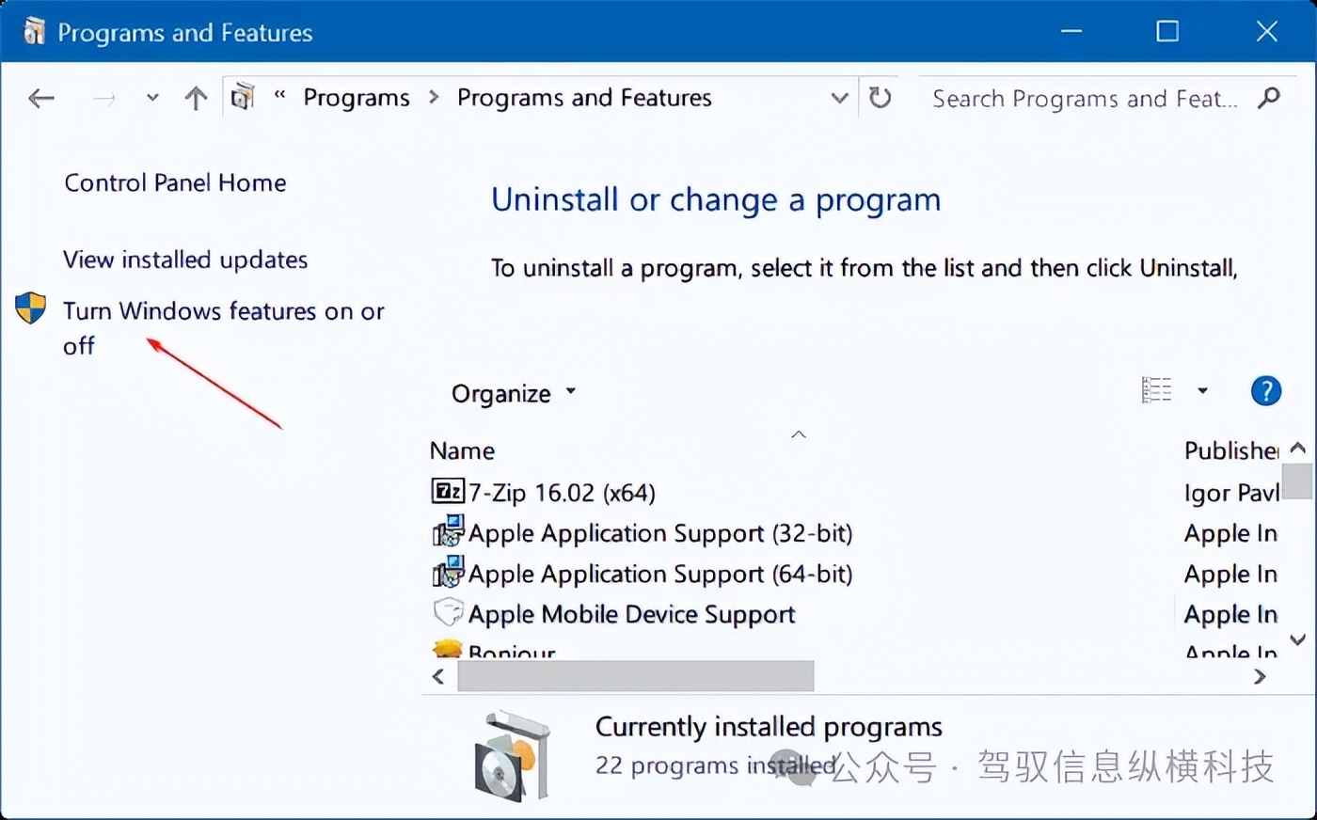Click the search magnifier icon
This screenshot has height=820, width=1317.
coord(1269,98)
